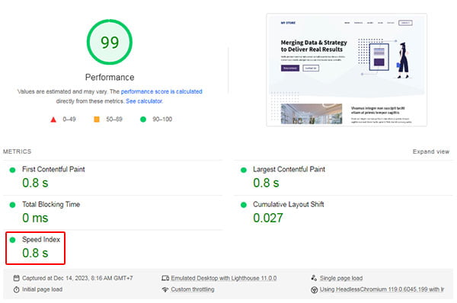Click the wifi icon next to Custom throttling
This screenshot has height=303, width=457.
165,289
